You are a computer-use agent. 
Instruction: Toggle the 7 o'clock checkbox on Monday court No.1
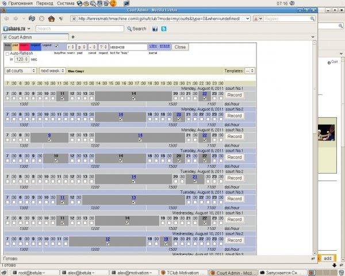pos(7,98)
